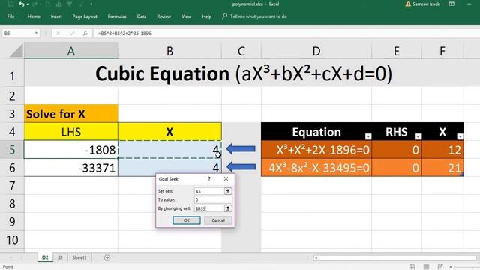Screen dimensions: 480x270
Task: Click the Set cell range selector icon
Action: 228,191
